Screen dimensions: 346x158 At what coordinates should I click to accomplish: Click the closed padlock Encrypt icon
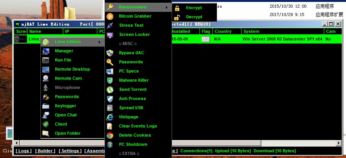tap(177, 8)
